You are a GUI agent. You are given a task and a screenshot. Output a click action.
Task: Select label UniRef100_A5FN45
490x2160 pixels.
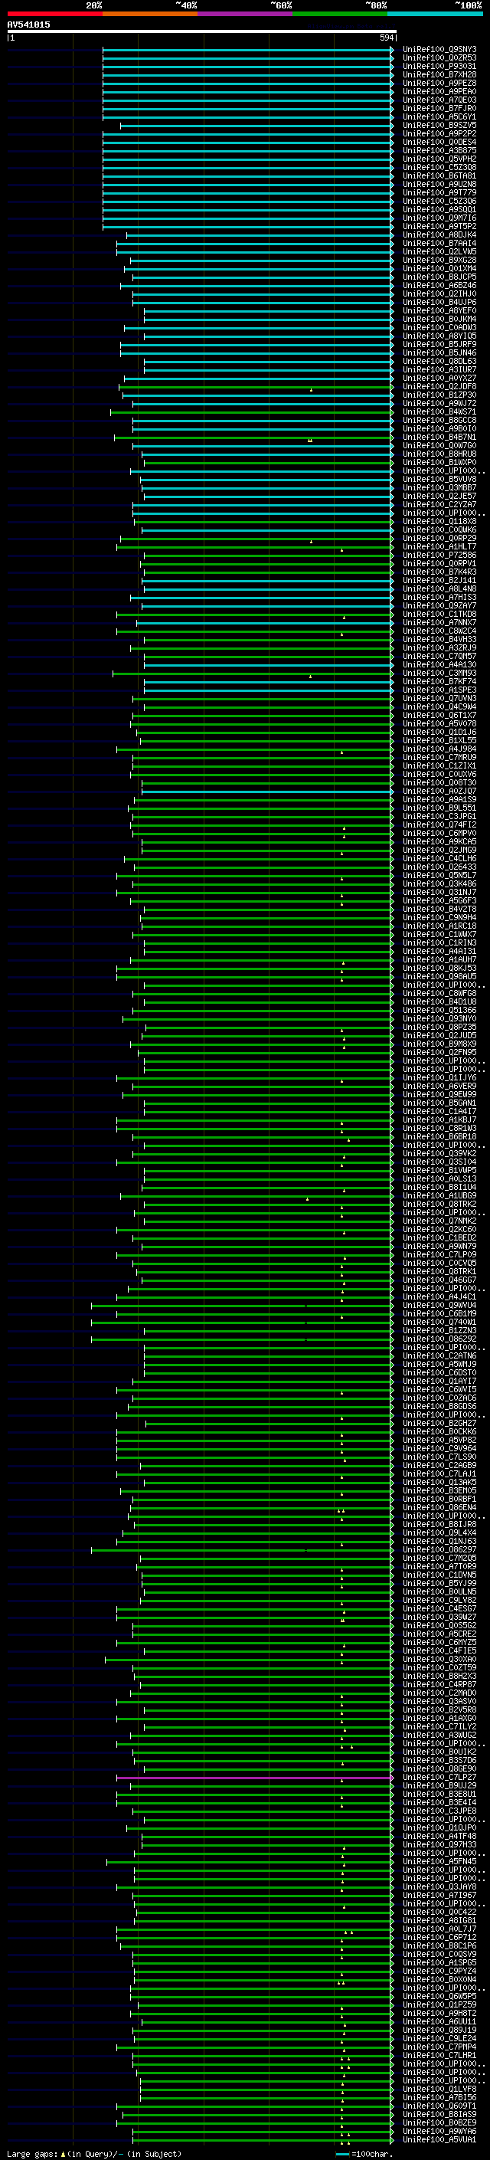point(439,1861)
